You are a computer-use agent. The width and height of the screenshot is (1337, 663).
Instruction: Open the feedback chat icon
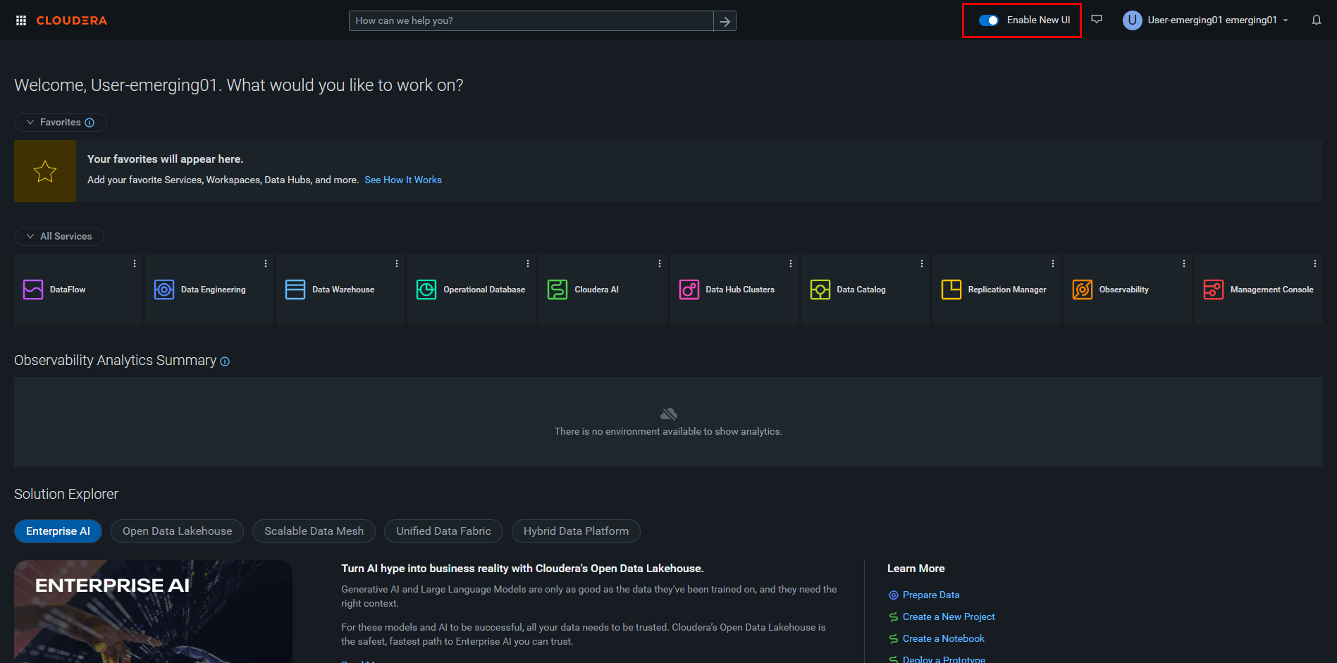(1097, 20)
